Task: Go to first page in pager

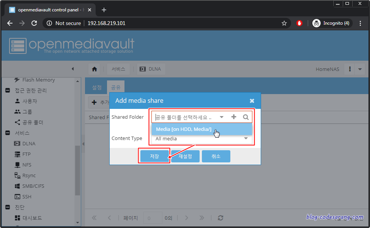Action: click(94, 218)
